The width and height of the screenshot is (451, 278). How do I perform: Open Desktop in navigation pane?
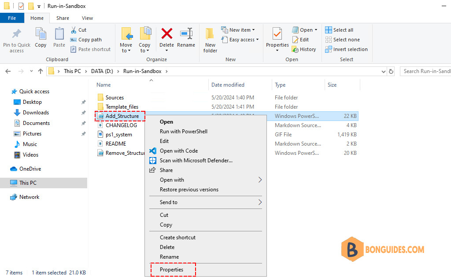[x=32, y=102]
